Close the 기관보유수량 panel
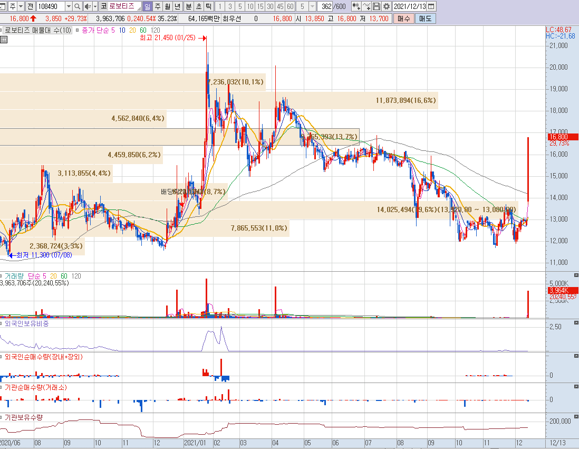The width and height of the screenshot is (579, 449). pos(576,416)
